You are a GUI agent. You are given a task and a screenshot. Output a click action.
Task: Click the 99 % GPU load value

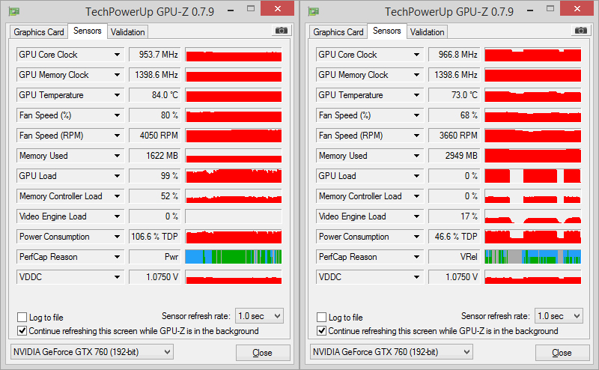tap(154, 176)
